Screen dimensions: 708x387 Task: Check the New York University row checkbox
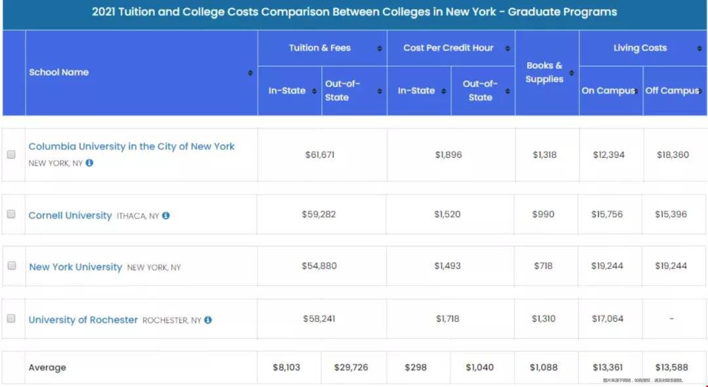[x=12, y=266]
